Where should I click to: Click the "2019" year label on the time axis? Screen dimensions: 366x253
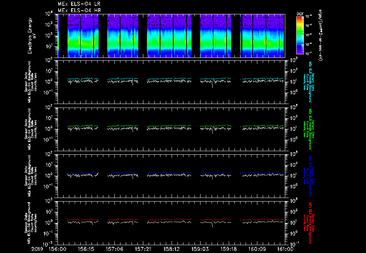[37, 249]
